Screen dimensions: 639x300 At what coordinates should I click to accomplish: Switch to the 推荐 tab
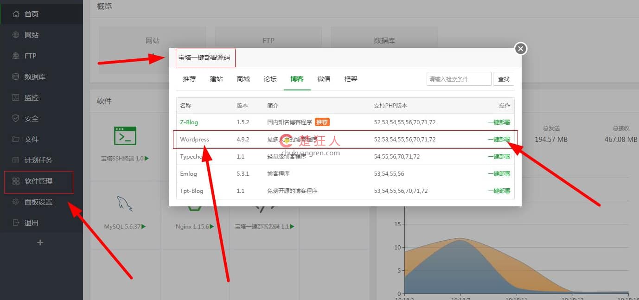pyautogui.click(x=189, y=79)
